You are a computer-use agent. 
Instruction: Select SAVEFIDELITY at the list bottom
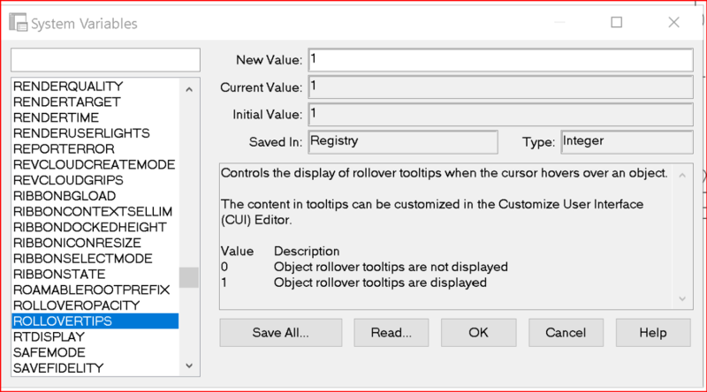58,367
